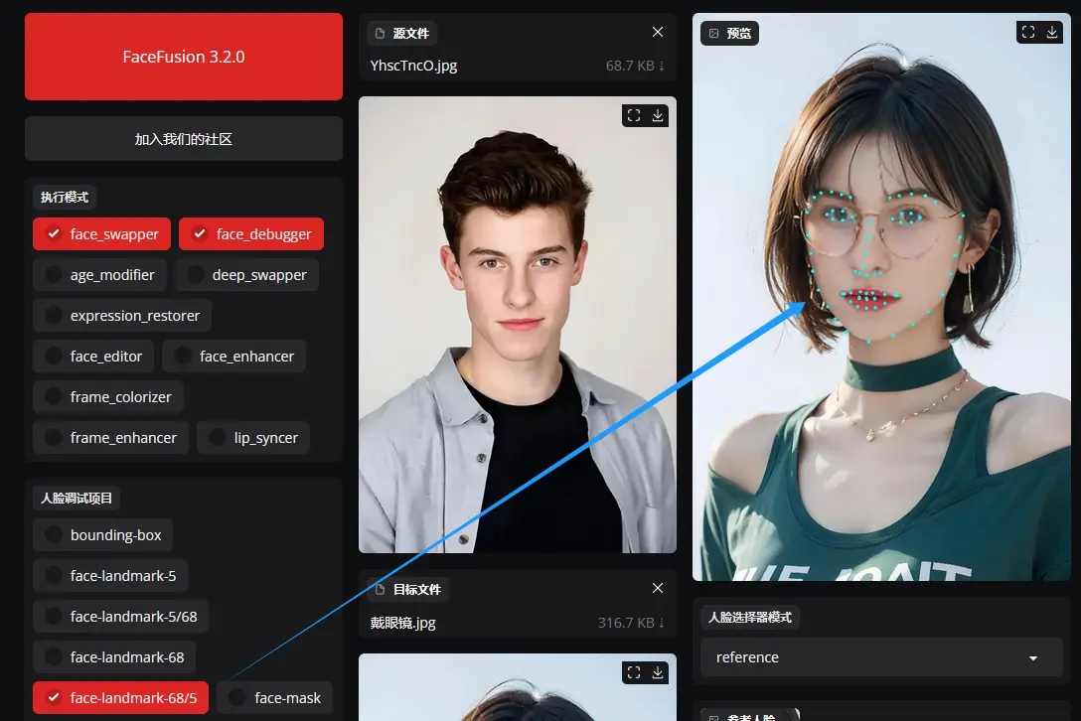Click the dropdown arrow next to reference
Viewport: 1081px width, 721px height.
tap(1033, 658)
